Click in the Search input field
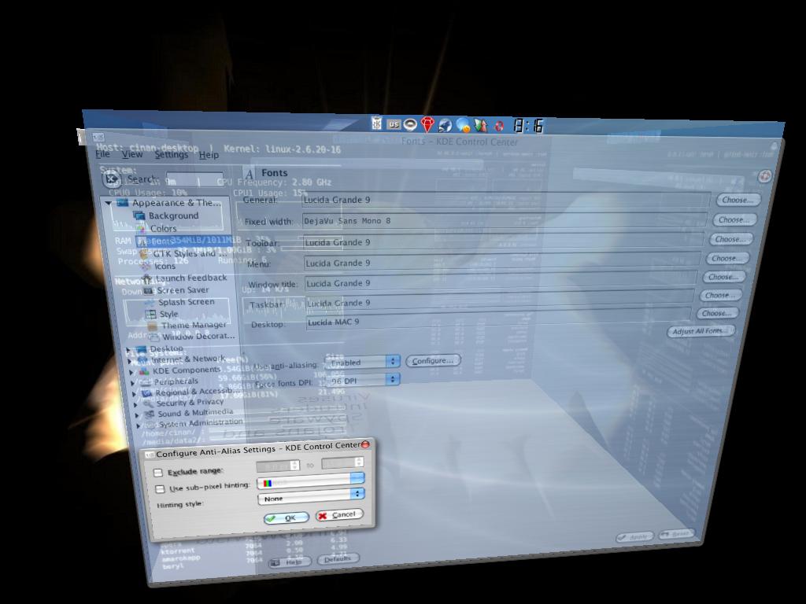The image size is (806, 604). click(194, 180)
